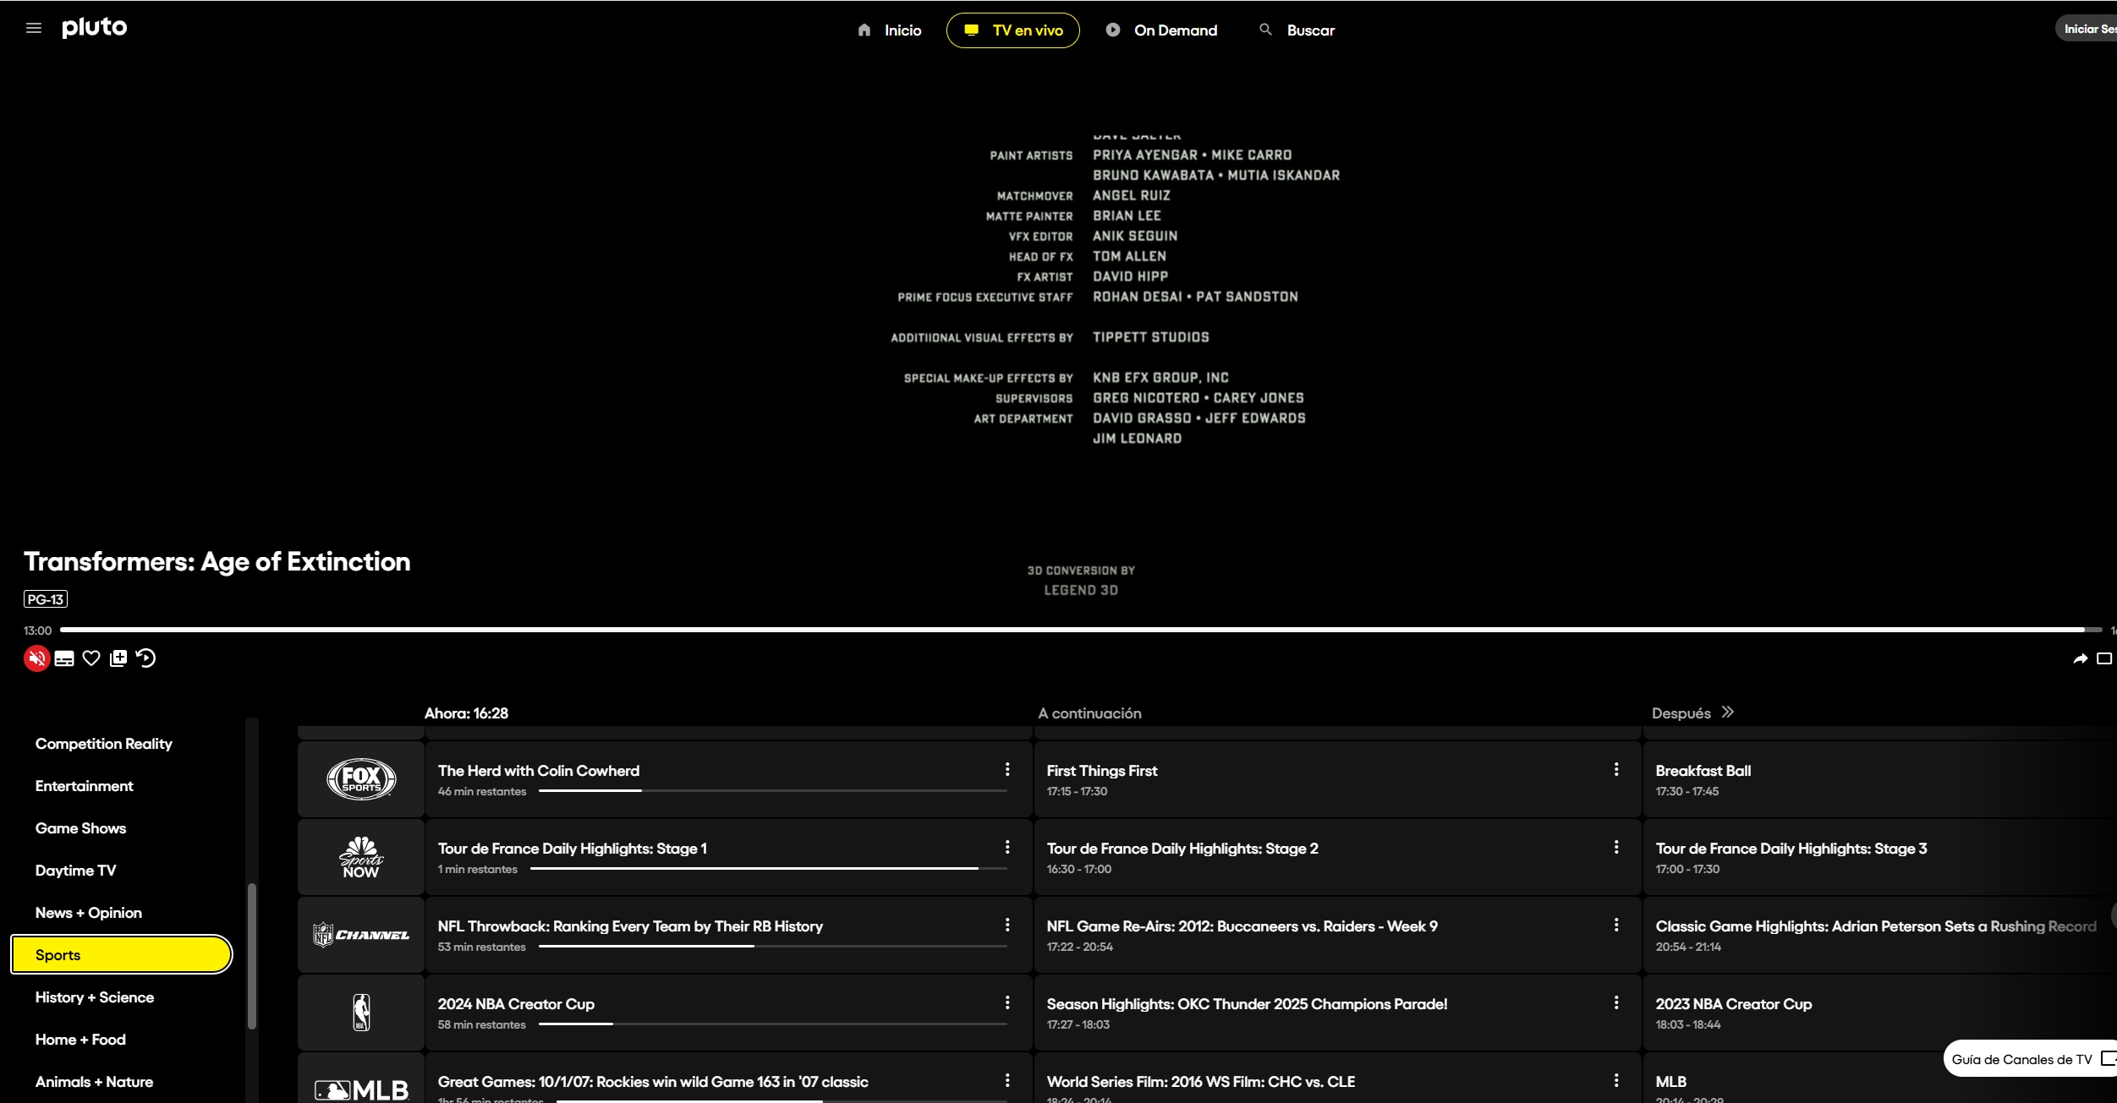Select the NFL Channel logo
Viewport: 2117px width, 1103px height.
pos(361,935)
